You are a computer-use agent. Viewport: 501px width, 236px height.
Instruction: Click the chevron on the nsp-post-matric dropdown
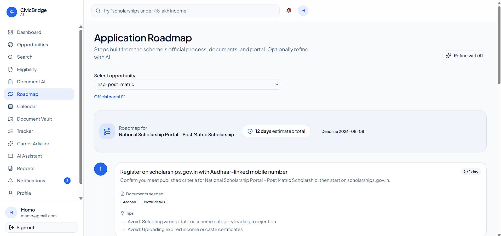point(277,84)
